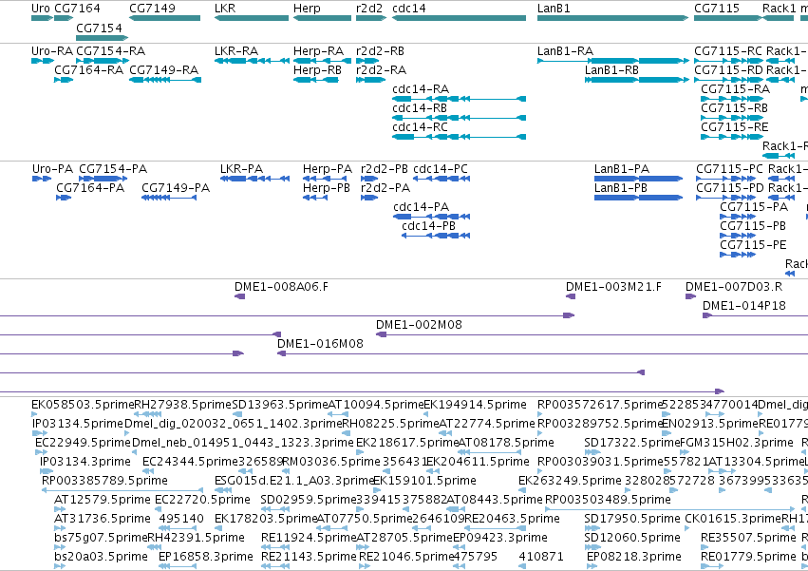Image resolution: width=808 pixels, height=571 pixels.
Task: Click EST SD13963.5prime label
Action: pyautogui.click(x=280, y=405)
